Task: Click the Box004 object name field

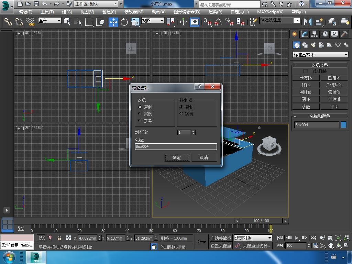Action: (x=317, y=125)
